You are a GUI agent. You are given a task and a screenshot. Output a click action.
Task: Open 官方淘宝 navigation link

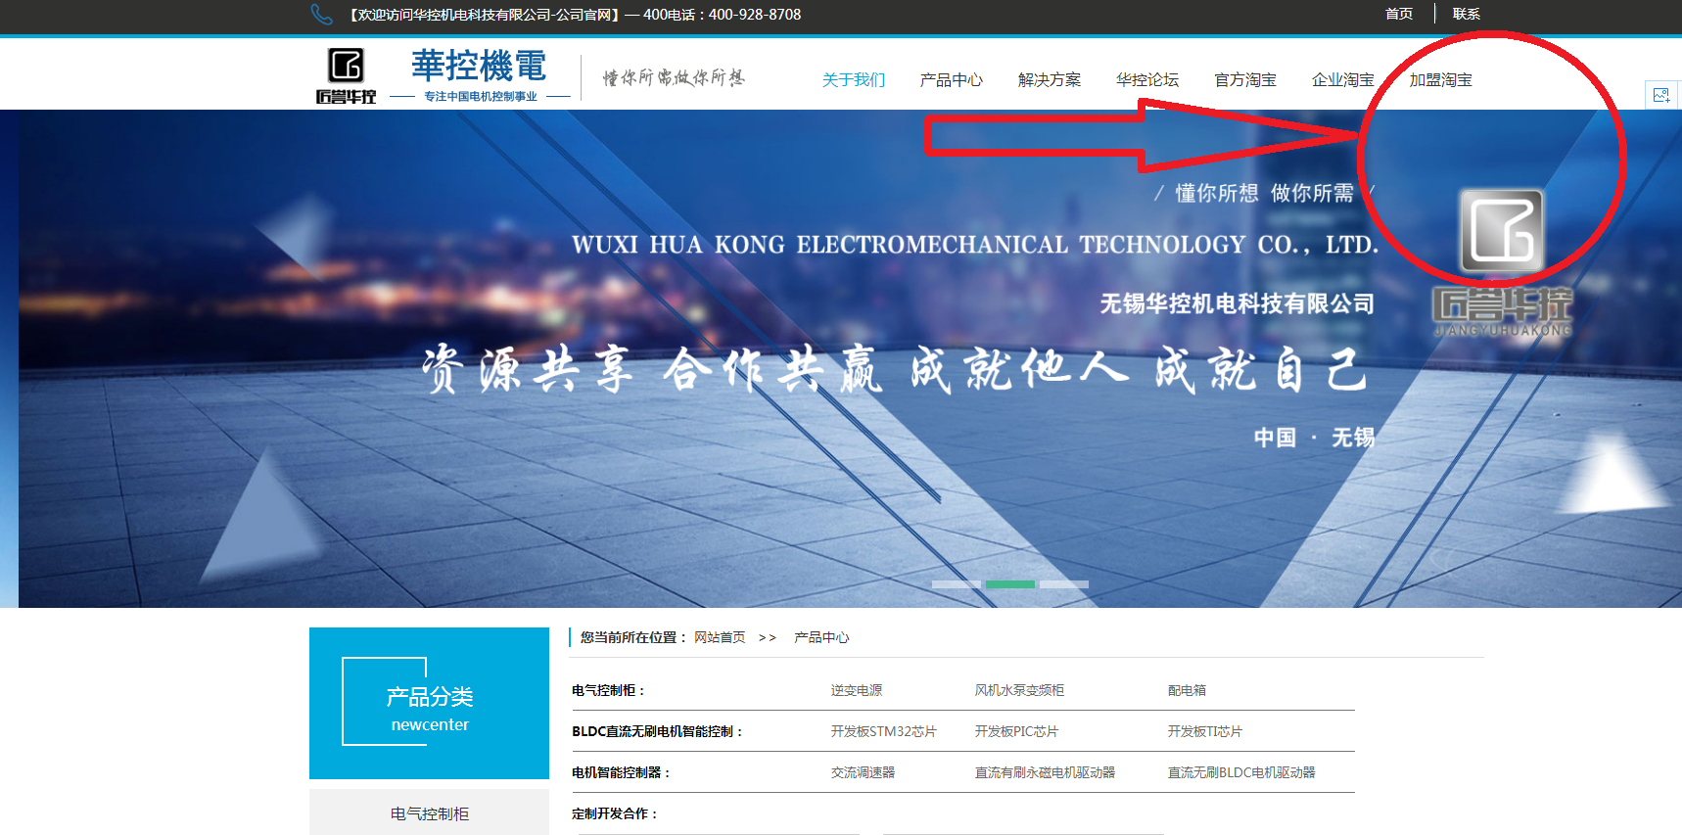(x=1245, y=80)
